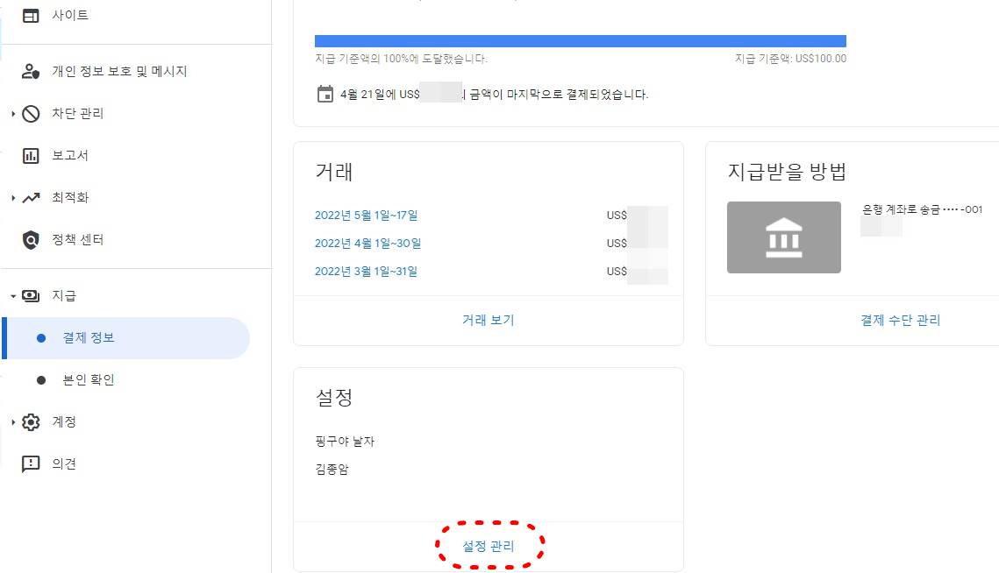The height and width of the screenshot is (573, 999).
Task: Click the 차단 관리 block icon
Action: pyautogui.click(x=31, y=113)
